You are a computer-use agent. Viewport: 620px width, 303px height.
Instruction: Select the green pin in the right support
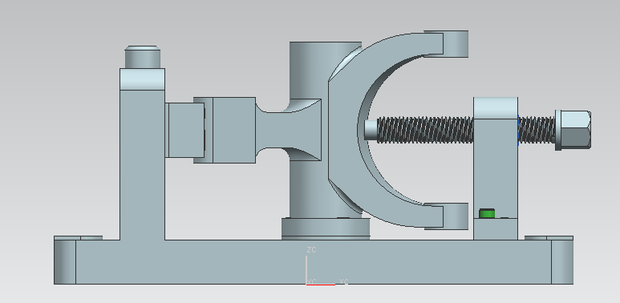coord(487,213)
